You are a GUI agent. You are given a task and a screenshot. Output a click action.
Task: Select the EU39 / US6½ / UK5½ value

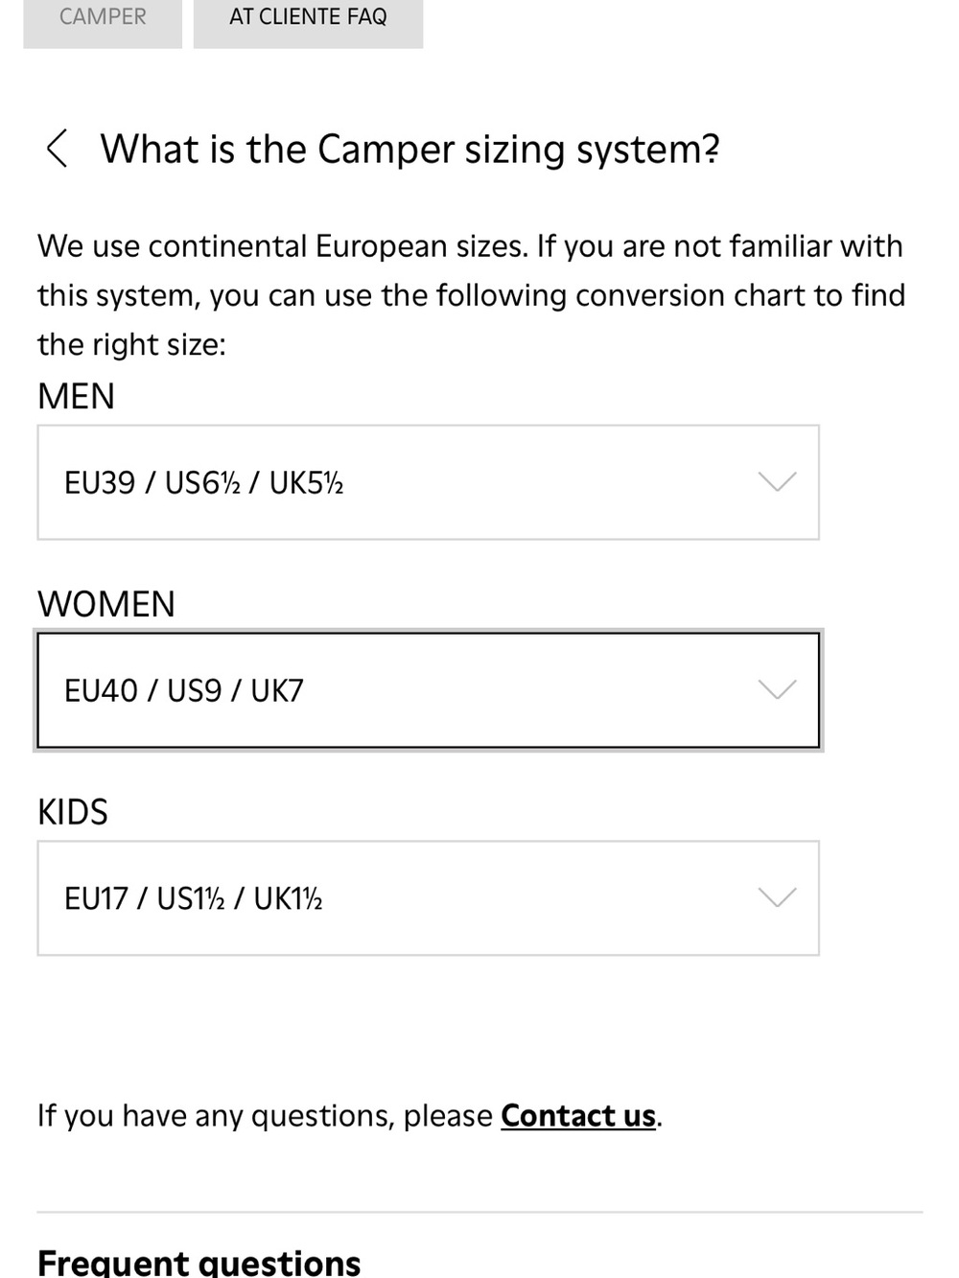(203, 482)
